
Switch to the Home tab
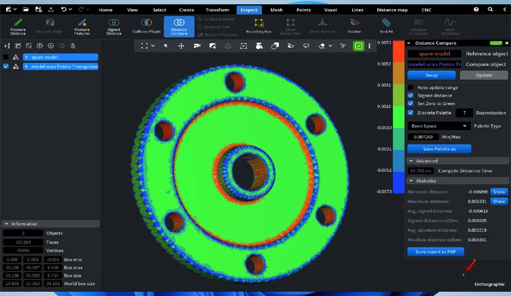[x=106, y=10]
